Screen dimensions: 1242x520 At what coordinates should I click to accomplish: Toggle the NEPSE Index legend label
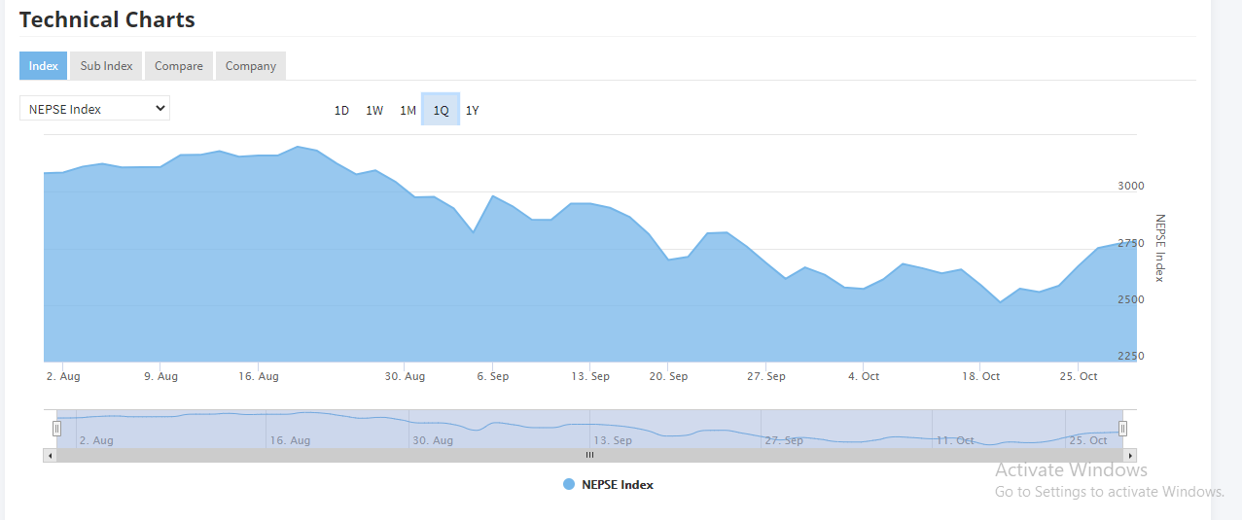click(617, 484)
